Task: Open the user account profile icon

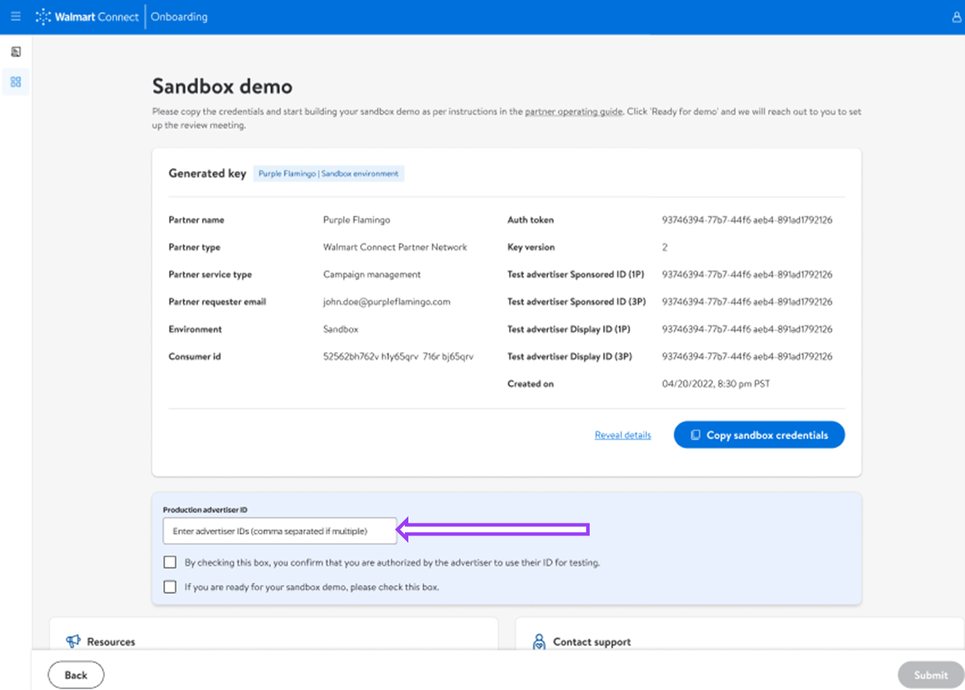Action: tap(957, 17)
